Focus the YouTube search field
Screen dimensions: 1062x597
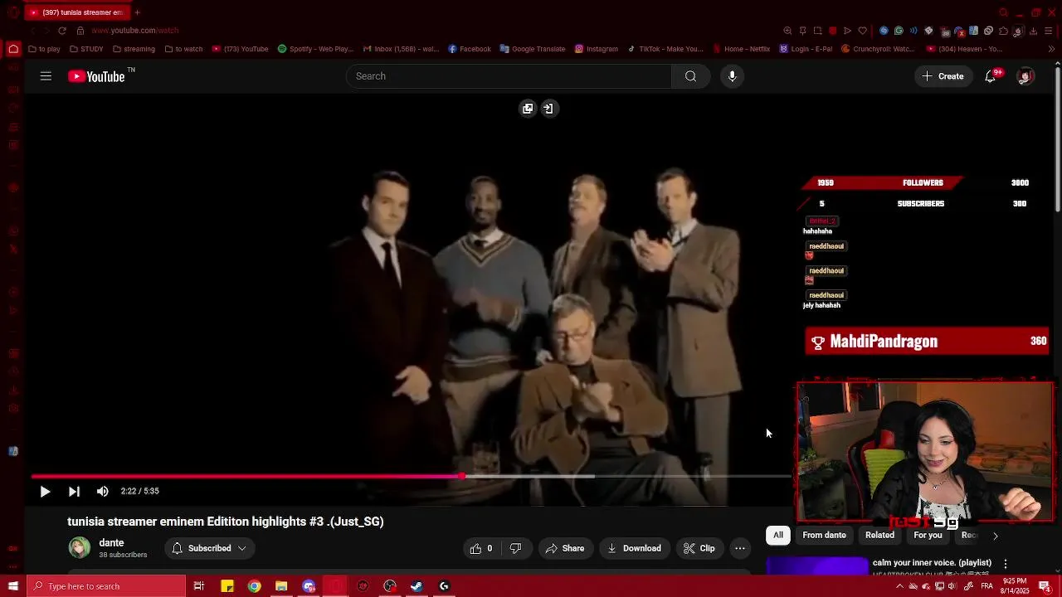[x=509, y=76]
